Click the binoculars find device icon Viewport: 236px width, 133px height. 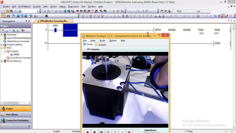click(x=46, y=16)
